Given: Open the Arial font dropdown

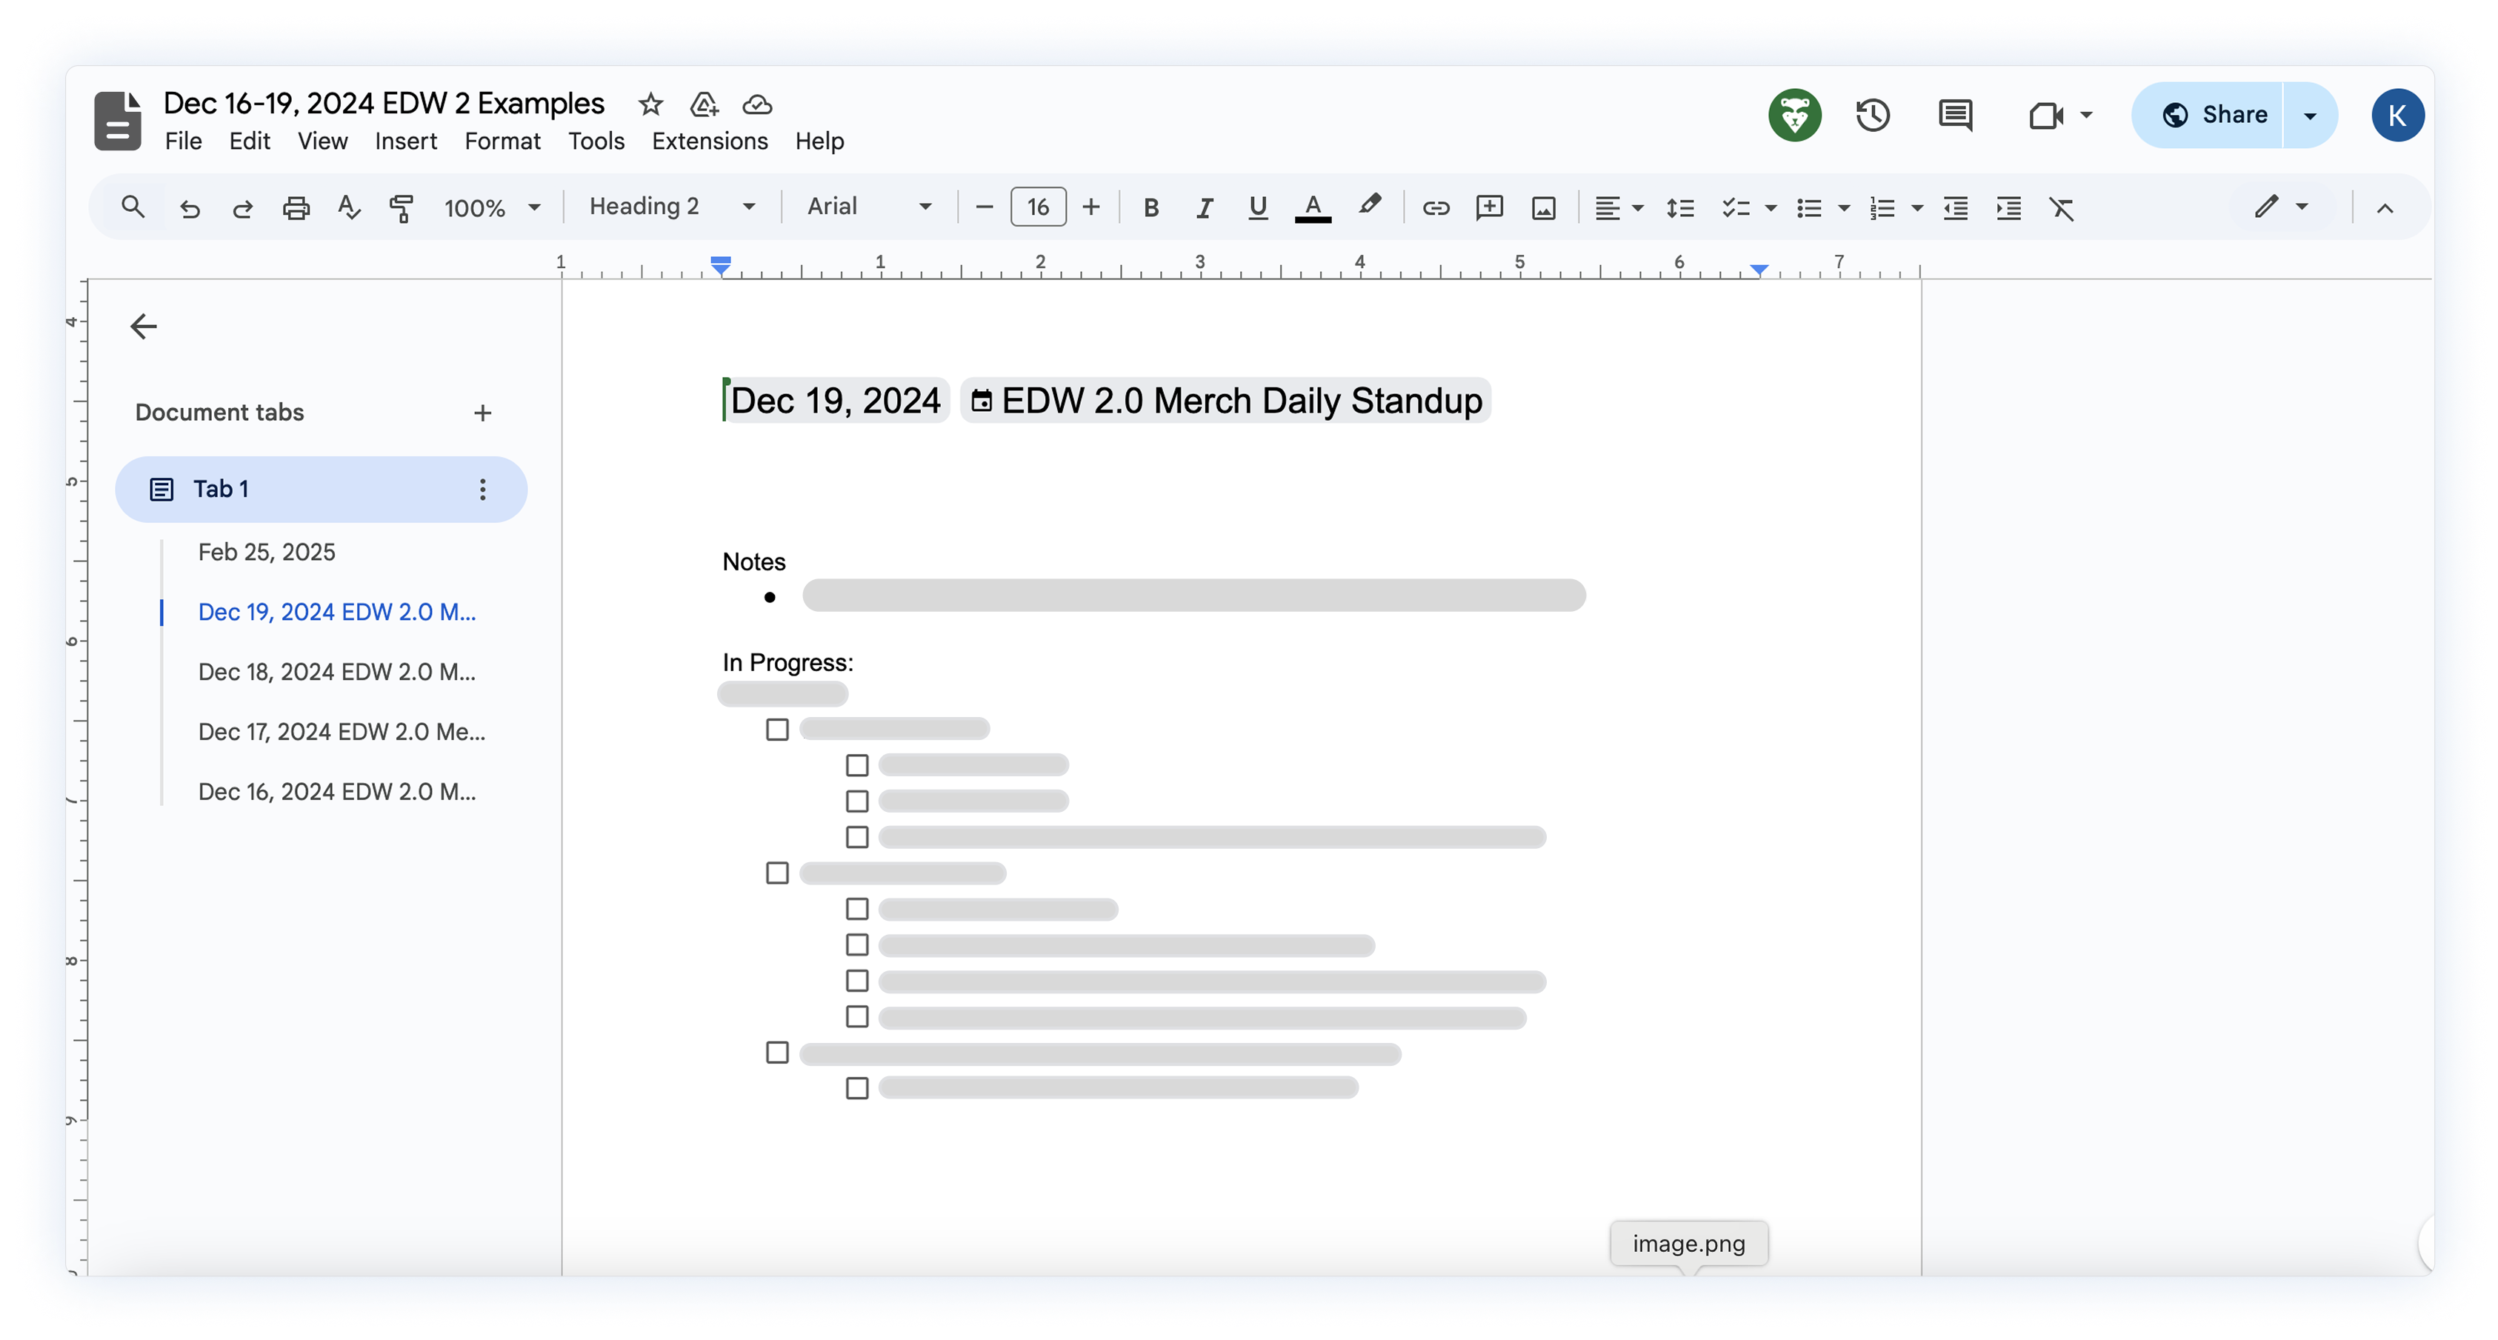Looking at the screenshot, I should [x=869, y=207].
